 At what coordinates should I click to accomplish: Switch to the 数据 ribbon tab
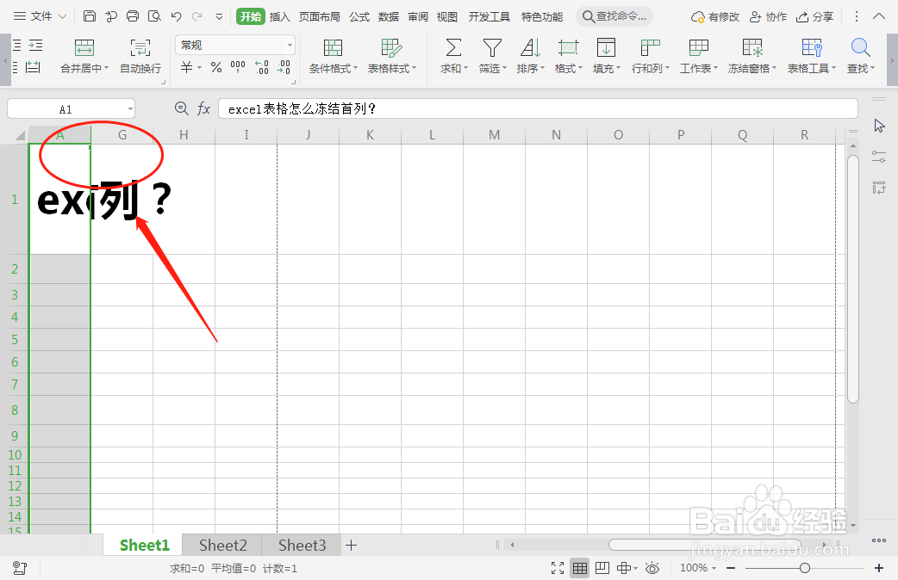pos(389,16)
